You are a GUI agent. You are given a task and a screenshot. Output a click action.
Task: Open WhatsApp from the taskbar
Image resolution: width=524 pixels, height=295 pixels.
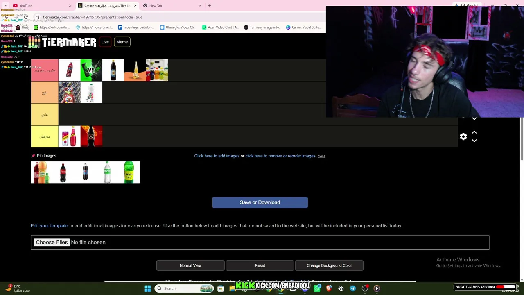317,288
